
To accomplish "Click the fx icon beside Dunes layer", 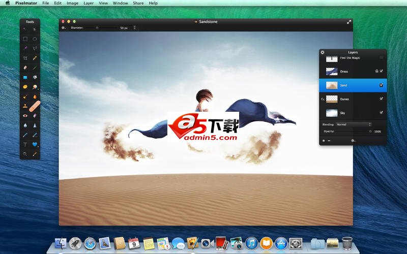I will click(x=323, y=99).
